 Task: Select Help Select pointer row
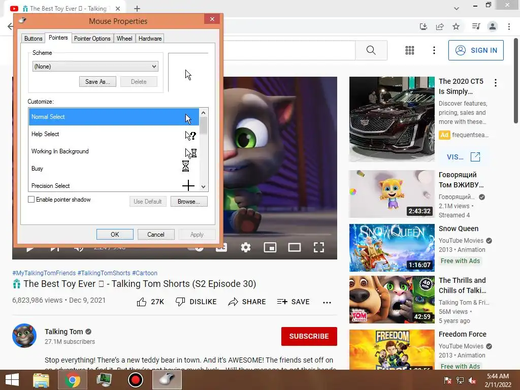(x=114, y=134)
